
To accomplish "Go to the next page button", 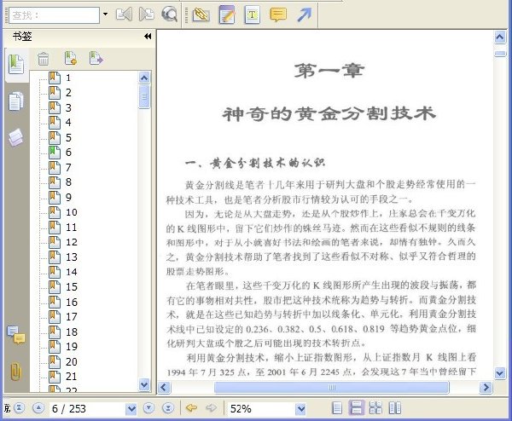I will pos(148,408).
